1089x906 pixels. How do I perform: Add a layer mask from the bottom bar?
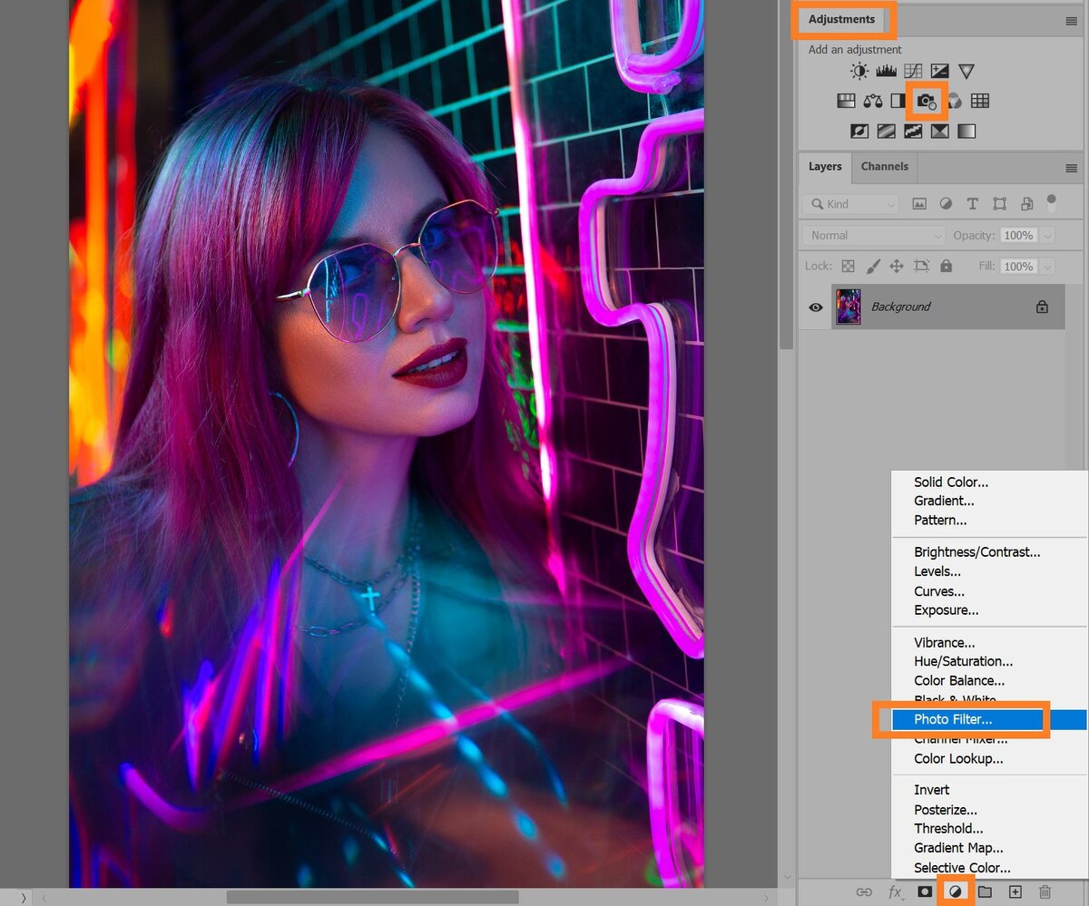[x=924, y=892]
